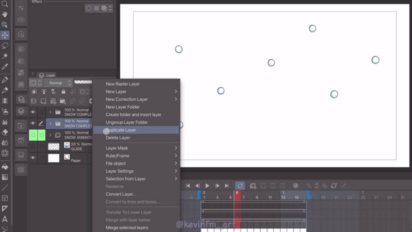Select the Eraser tool
This screenshot has width=412, height=232.
coord(5,132)
